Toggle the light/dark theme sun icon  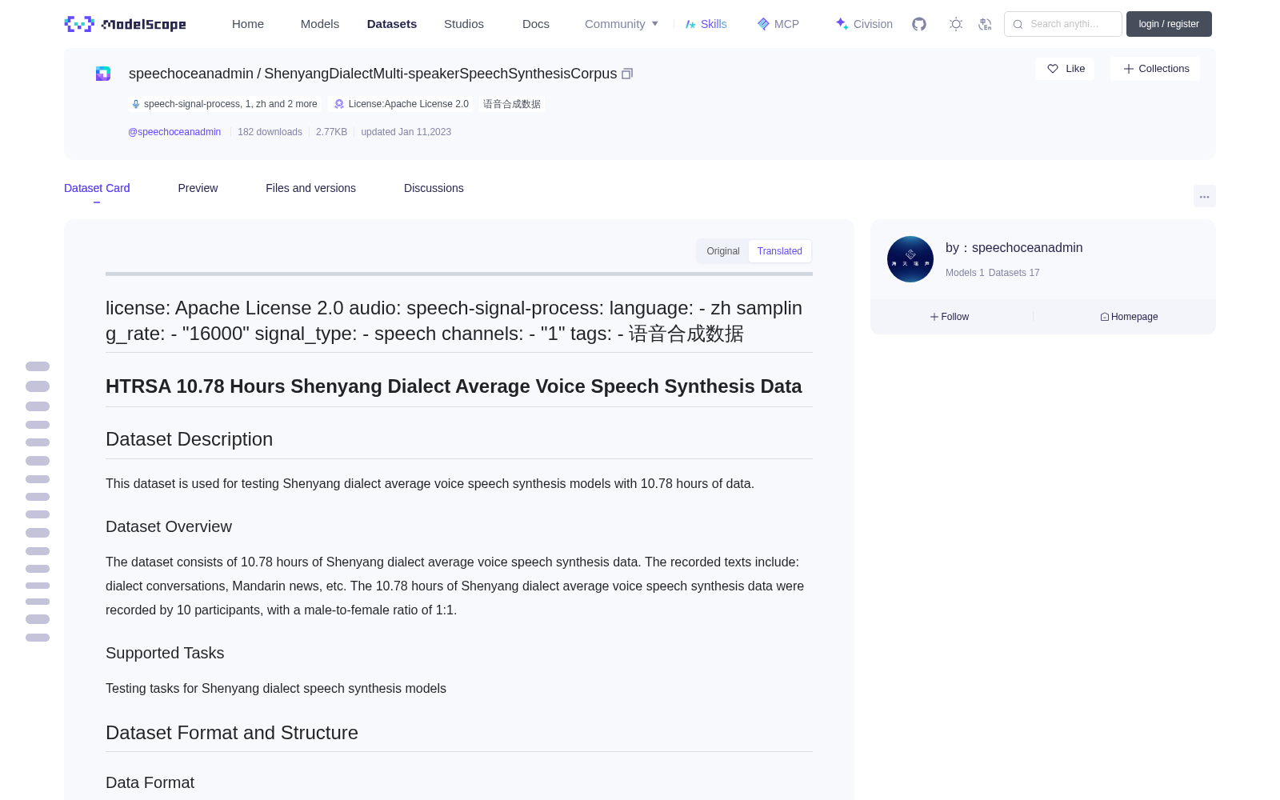956,24
